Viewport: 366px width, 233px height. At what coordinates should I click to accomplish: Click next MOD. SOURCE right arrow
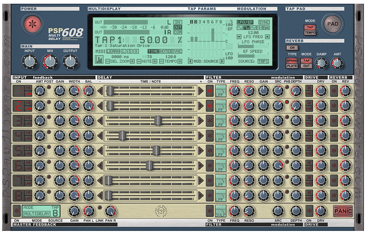tap(222, 61)
